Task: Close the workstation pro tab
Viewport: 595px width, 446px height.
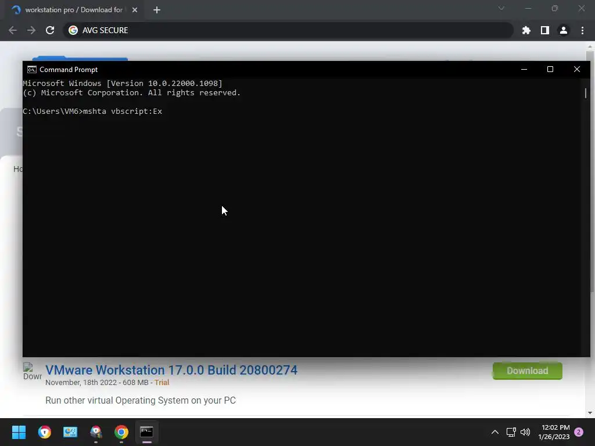Action: [135, 10]
